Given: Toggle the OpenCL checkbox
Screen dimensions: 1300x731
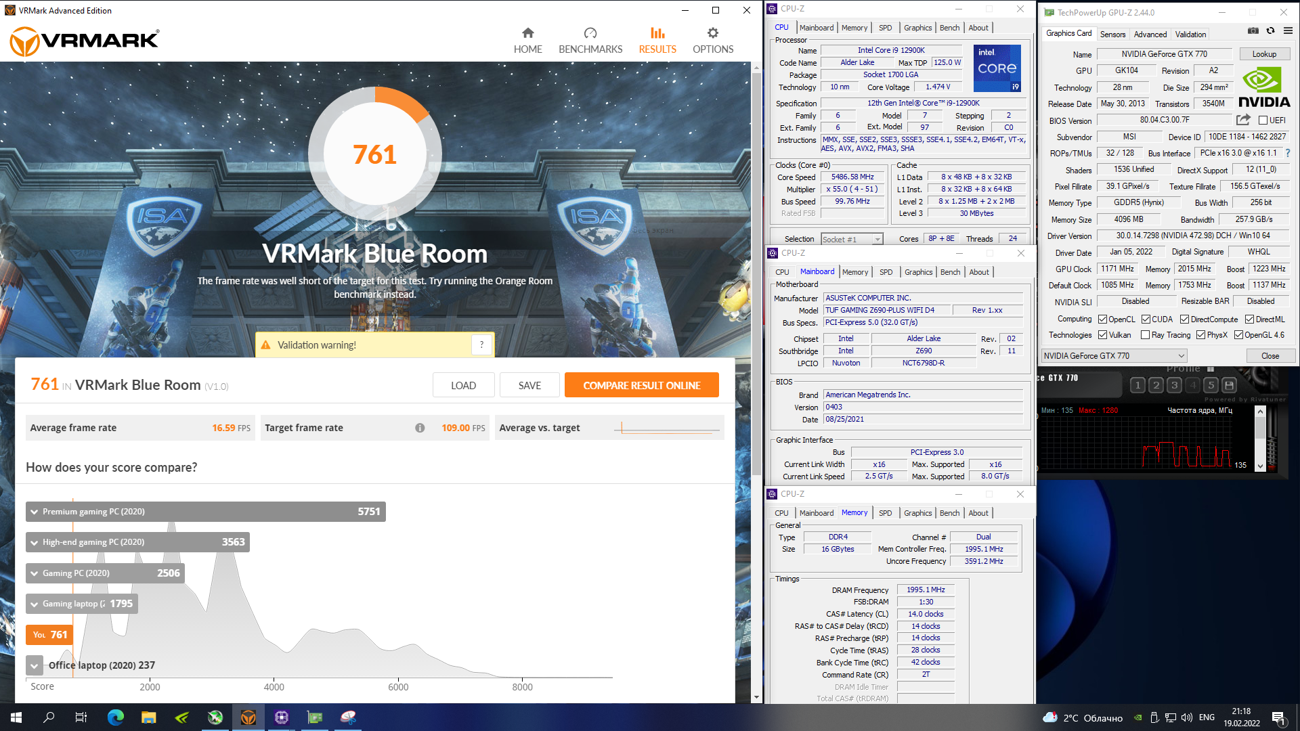Looking at the screenshot, I should 1102,319.
